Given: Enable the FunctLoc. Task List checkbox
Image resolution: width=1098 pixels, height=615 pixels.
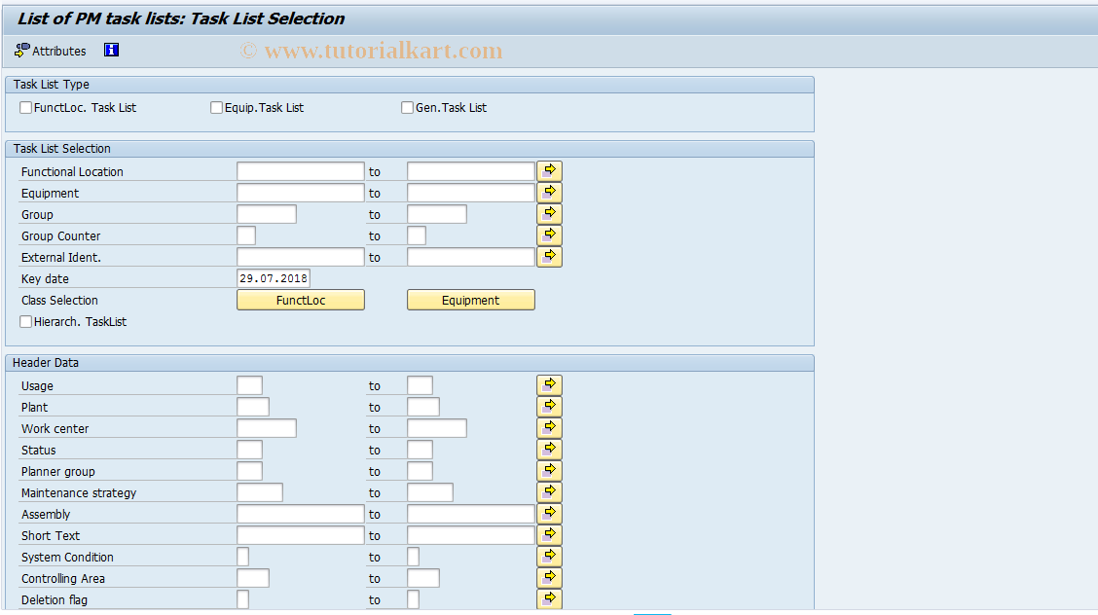Looking at the screenshot, I should click(26, 107).
